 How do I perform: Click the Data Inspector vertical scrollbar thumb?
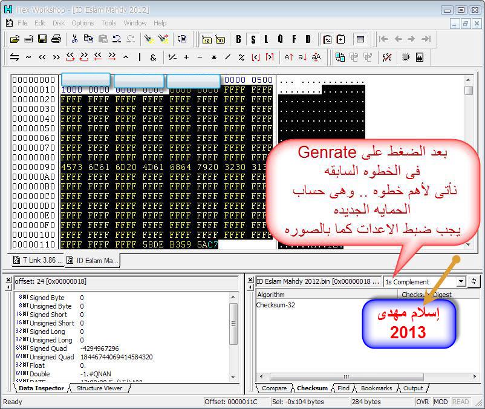coord(233,324)
